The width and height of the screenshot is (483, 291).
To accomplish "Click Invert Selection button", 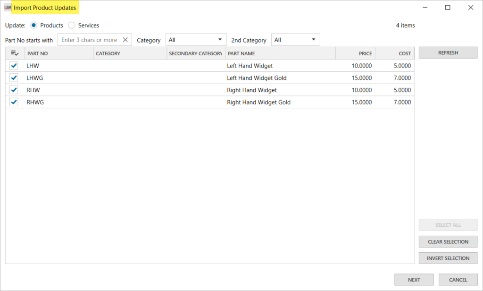I will [x=448, y=258].
